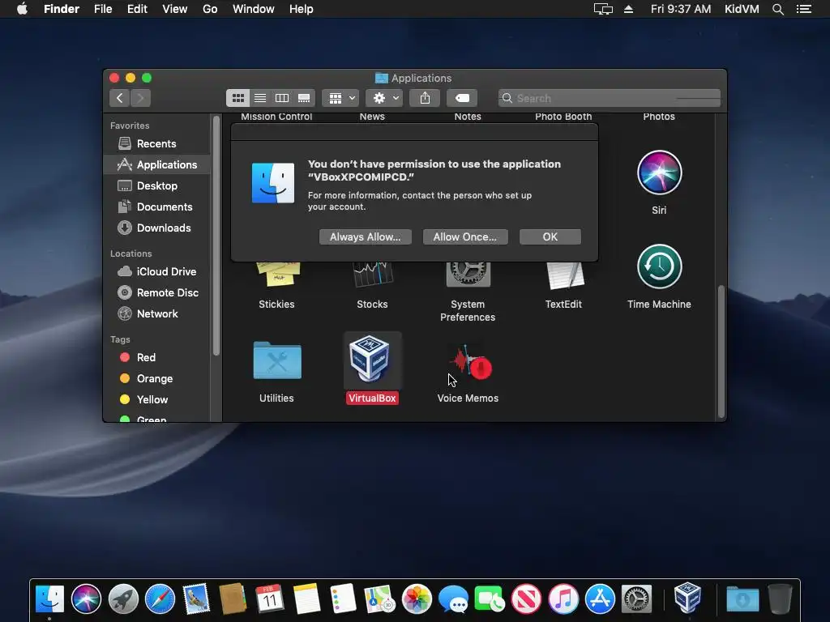
Task: Open the KidVM user menu
Action: click(742, 9)
